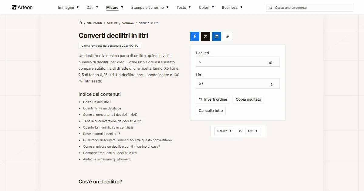Jump to "Quanti litri fa un decilitro?"
364x191 pixels.
pos(102,108)
